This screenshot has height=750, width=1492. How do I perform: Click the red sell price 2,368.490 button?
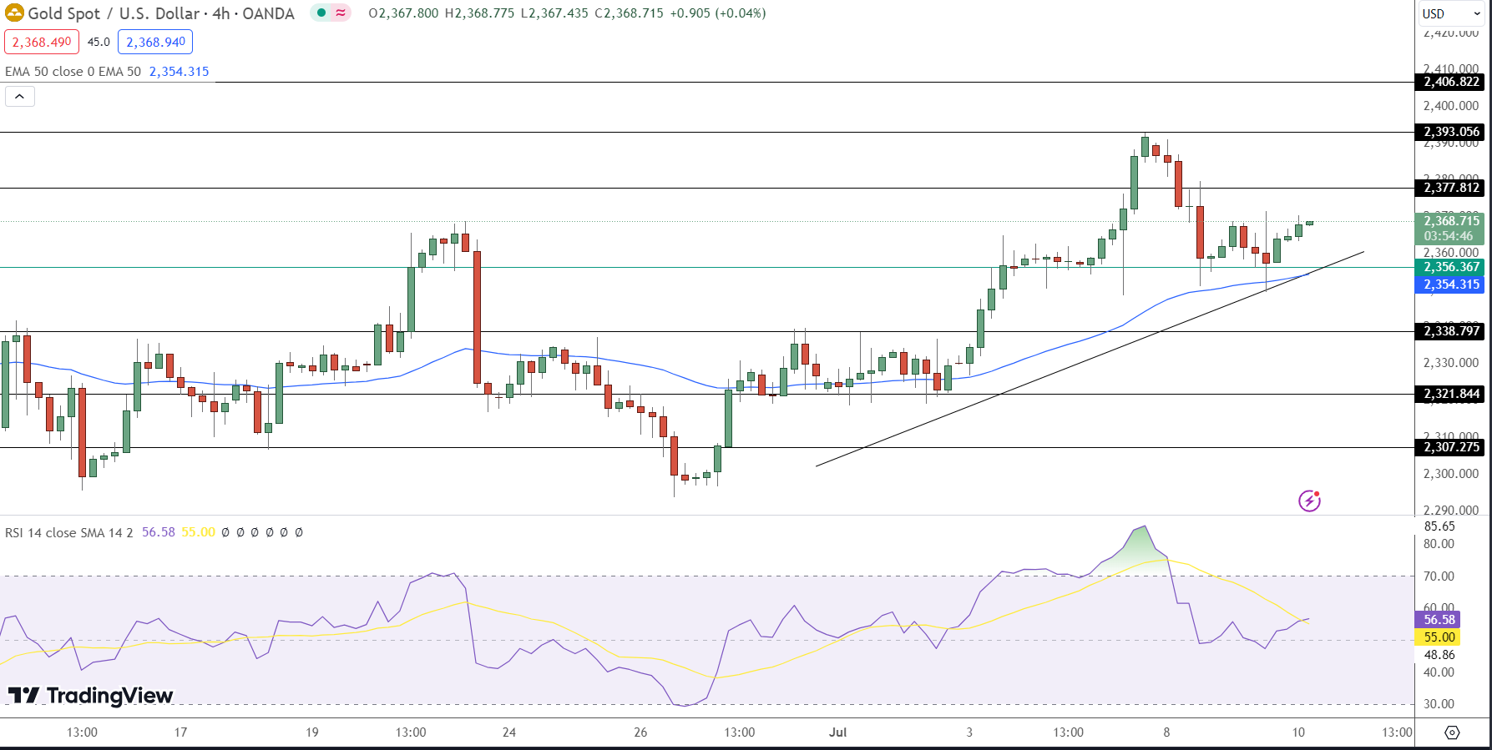tap(42, 42)
